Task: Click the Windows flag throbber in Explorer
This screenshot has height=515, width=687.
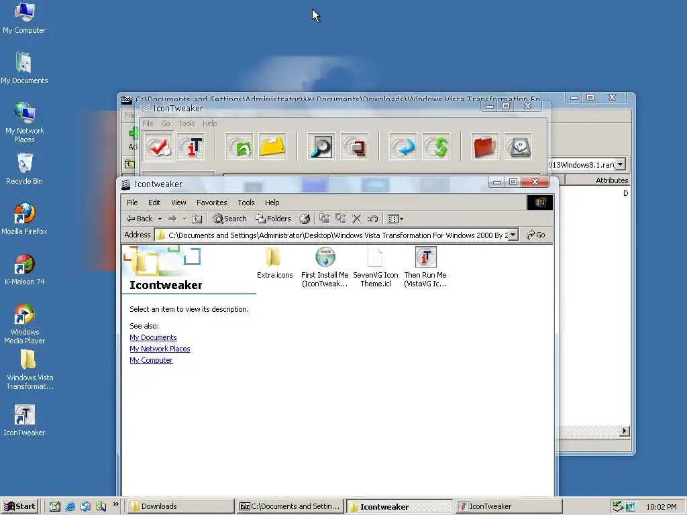Action: (540, 203)
